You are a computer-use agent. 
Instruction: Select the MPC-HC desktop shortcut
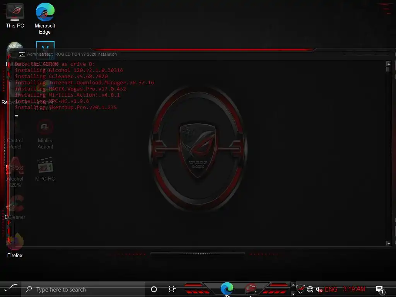pos(45,169)
